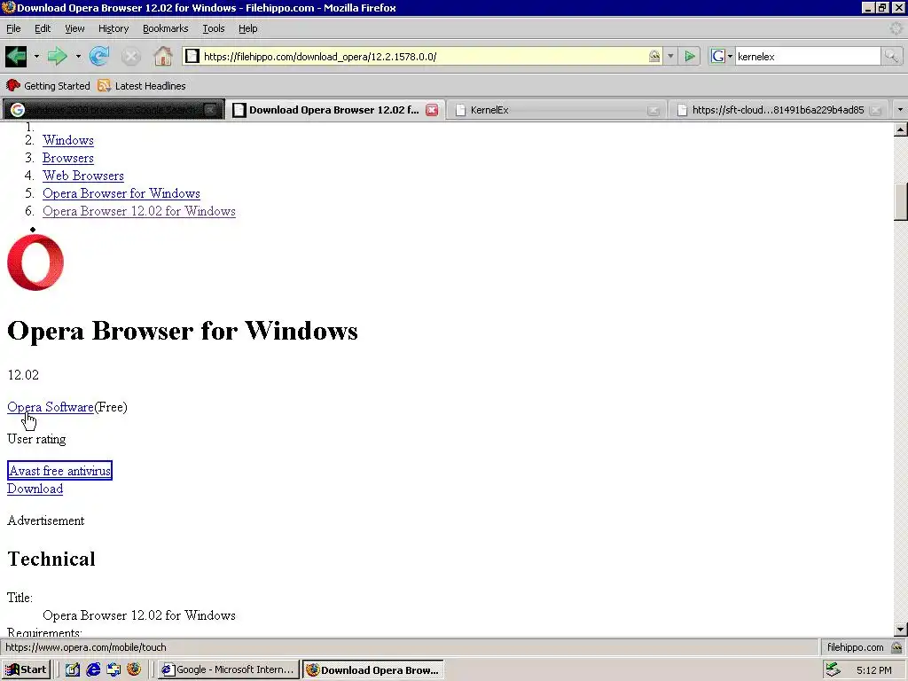
Task: Click the Opera logo image
Action: pyautogui.click(x=35, y=262)
